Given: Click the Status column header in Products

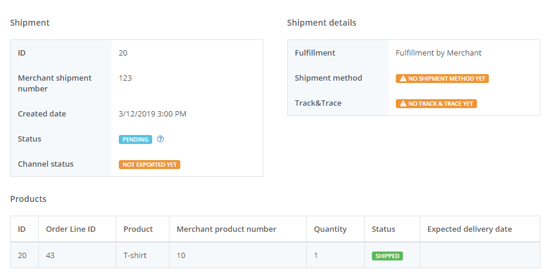Looking at the screenshot, I should 383,229.
